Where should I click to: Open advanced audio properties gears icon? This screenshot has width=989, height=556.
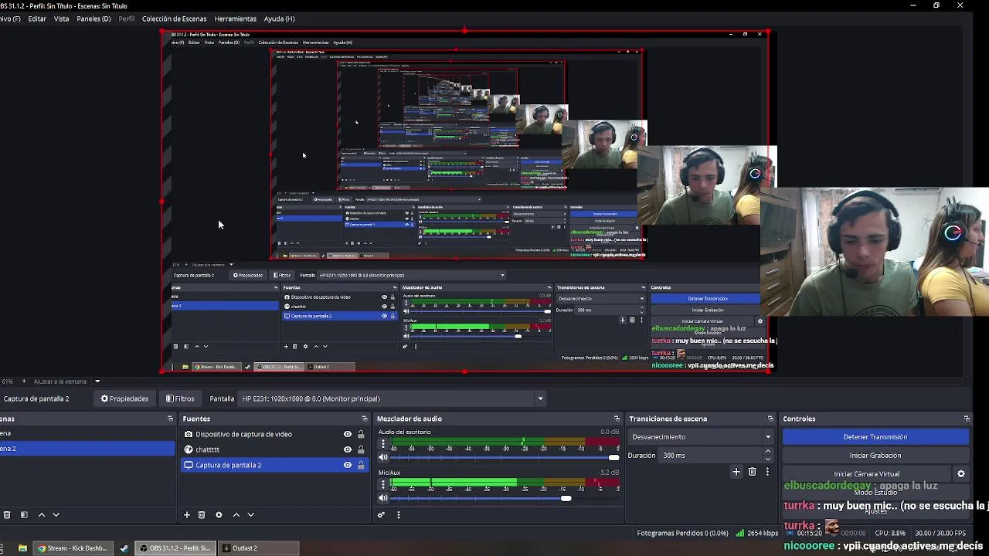click(381, 515)
